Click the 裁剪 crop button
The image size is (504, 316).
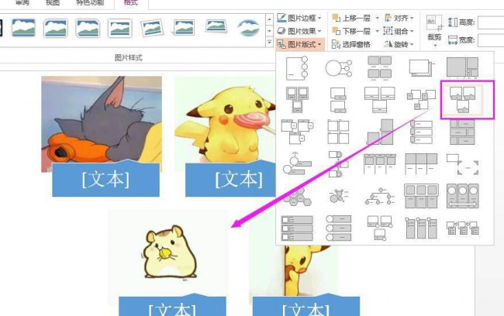pos(434,31)
